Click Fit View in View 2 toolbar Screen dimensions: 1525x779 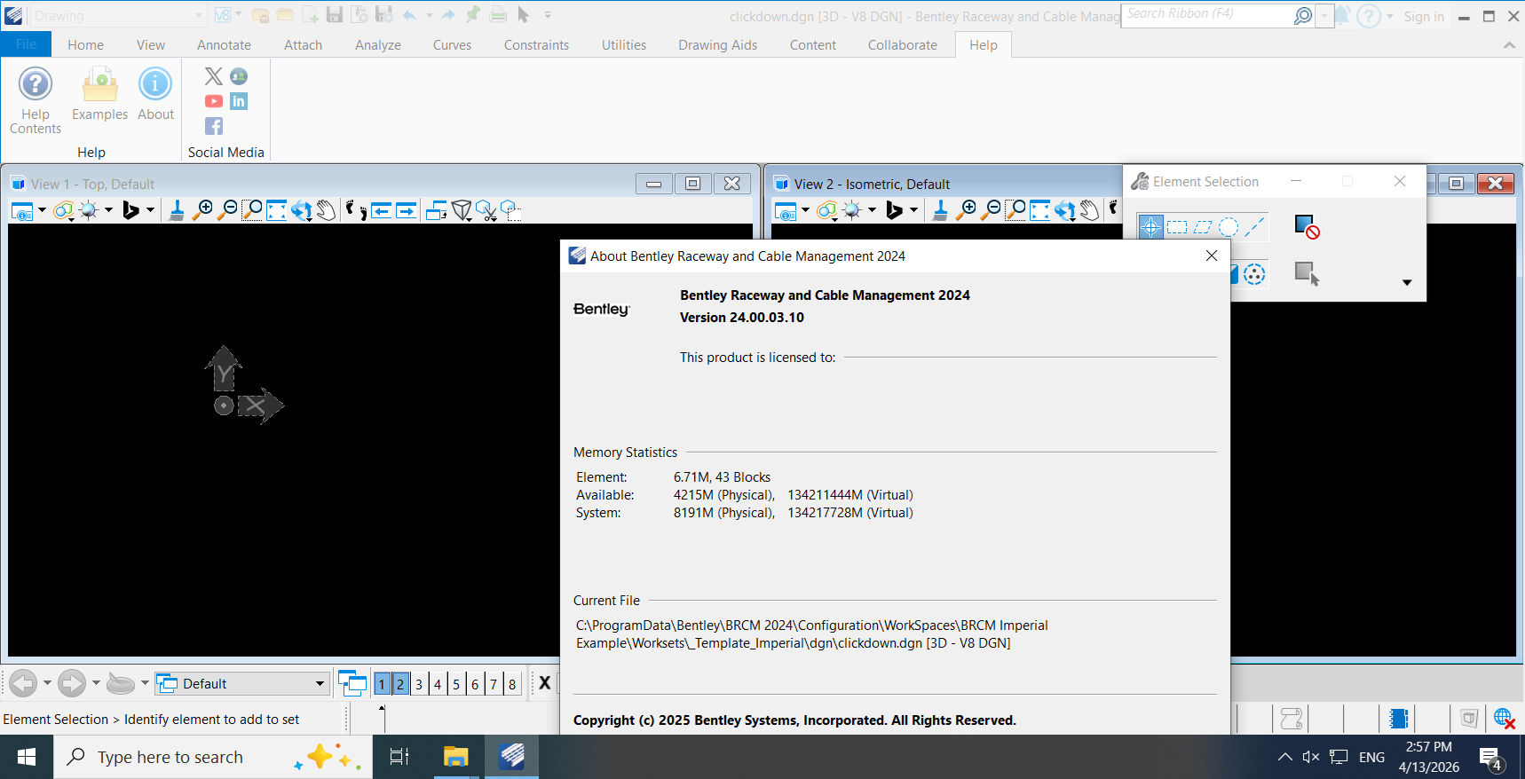tap(1040, 210)
